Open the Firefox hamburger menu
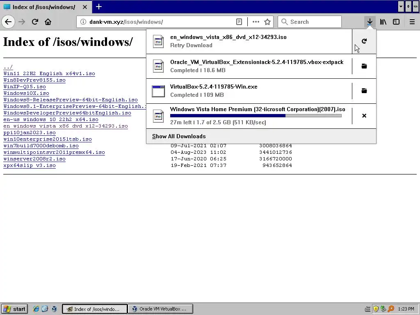 [x=412, y=22]
